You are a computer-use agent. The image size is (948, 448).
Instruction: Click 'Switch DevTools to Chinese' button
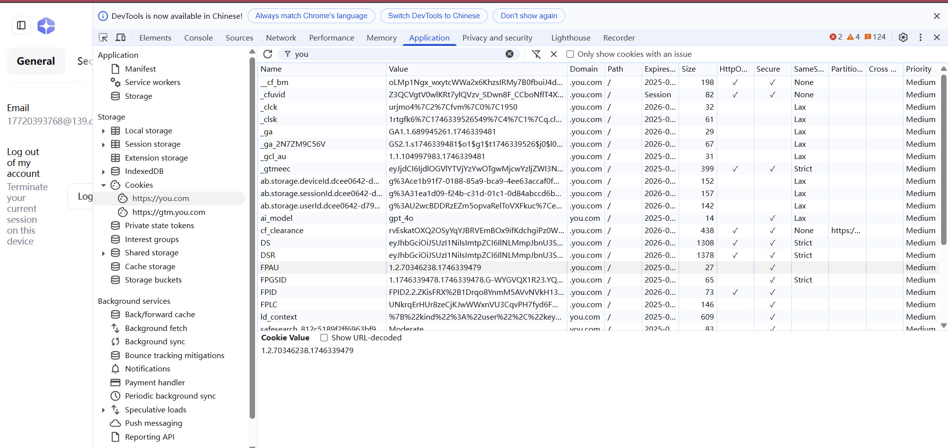pos(433,16)
